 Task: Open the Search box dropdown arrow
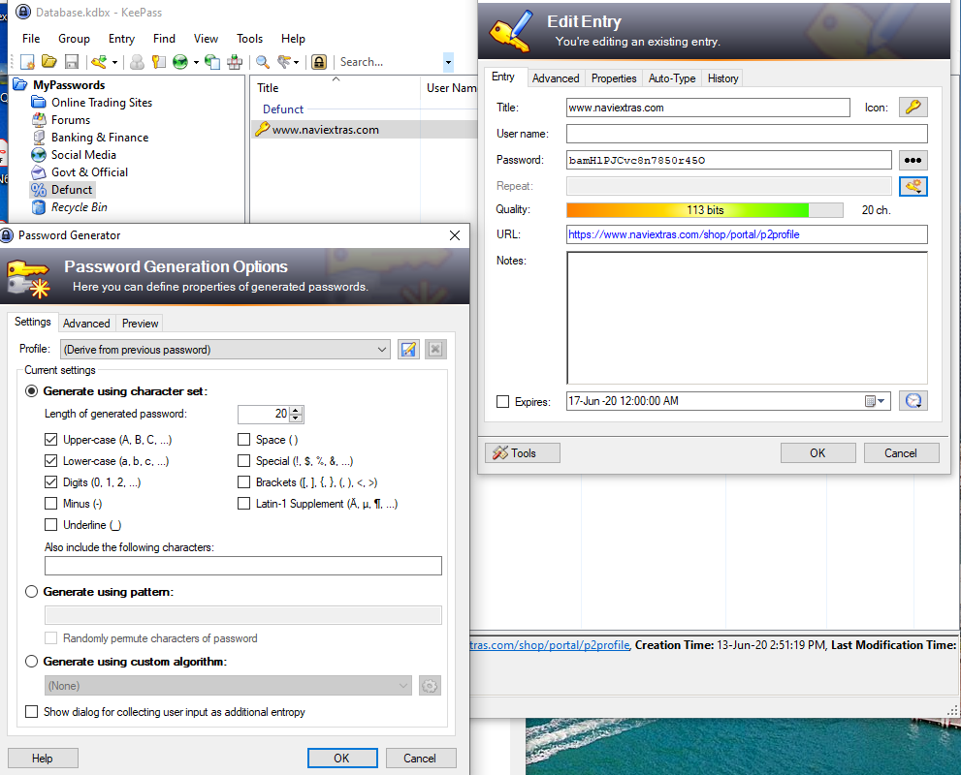point(448,62)
